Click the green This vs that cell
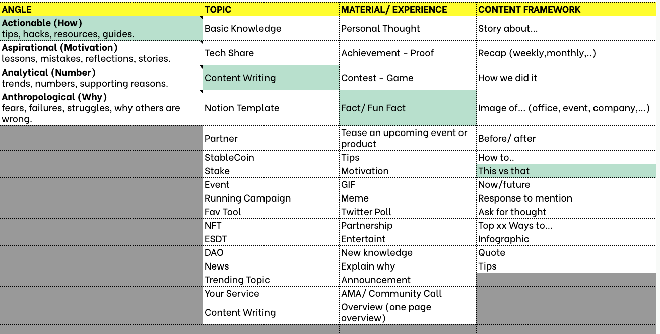The image size is (660, 334). tap(566, 171)
